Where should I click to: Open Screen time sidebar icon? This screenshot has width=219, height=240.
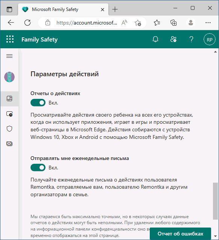[9, 114]
